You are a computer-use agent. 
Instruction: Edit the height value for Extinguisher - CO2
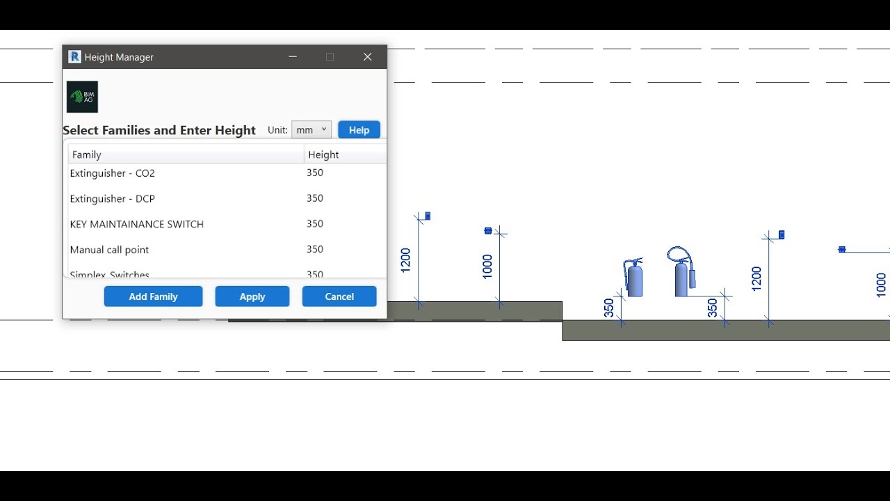315,173
